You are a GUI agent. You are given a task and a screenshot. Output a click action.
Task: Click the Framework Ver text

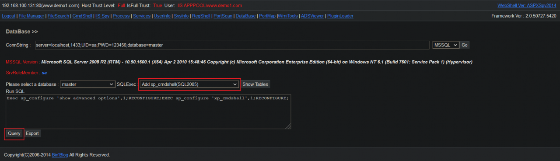pos(524,16)
